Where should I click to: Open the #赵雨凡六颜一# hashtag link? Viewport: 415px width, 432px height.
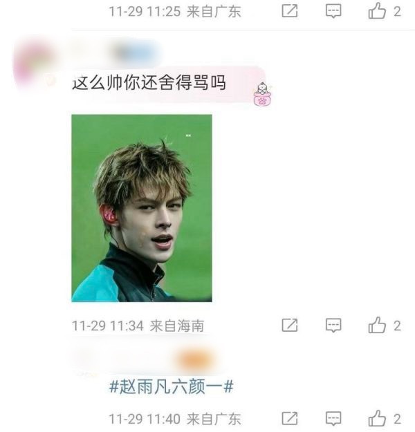(172, 386)
